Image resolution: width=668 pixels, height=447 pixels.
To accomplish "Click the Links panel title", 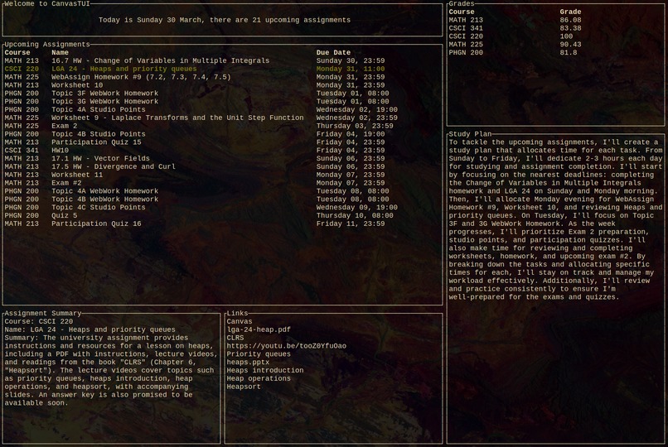I will (x=237, y=314).
